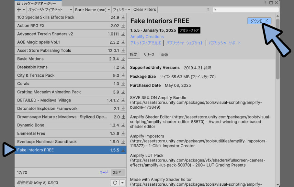Select Corals package in list
Image resolution: width=294 pixels, height=187 pixels.
pyautogui.click(x=70, y=83)
